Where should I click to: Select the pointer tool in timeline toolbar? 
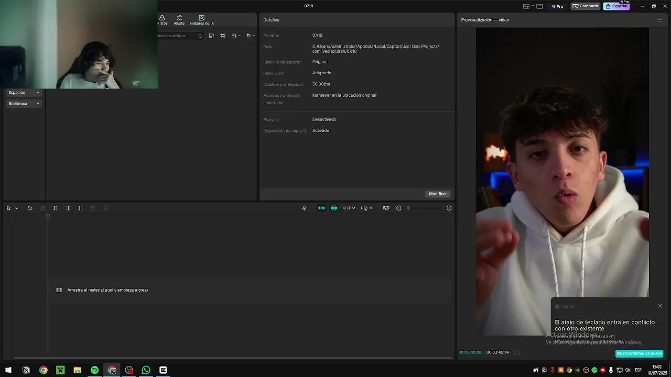[8, 208]
